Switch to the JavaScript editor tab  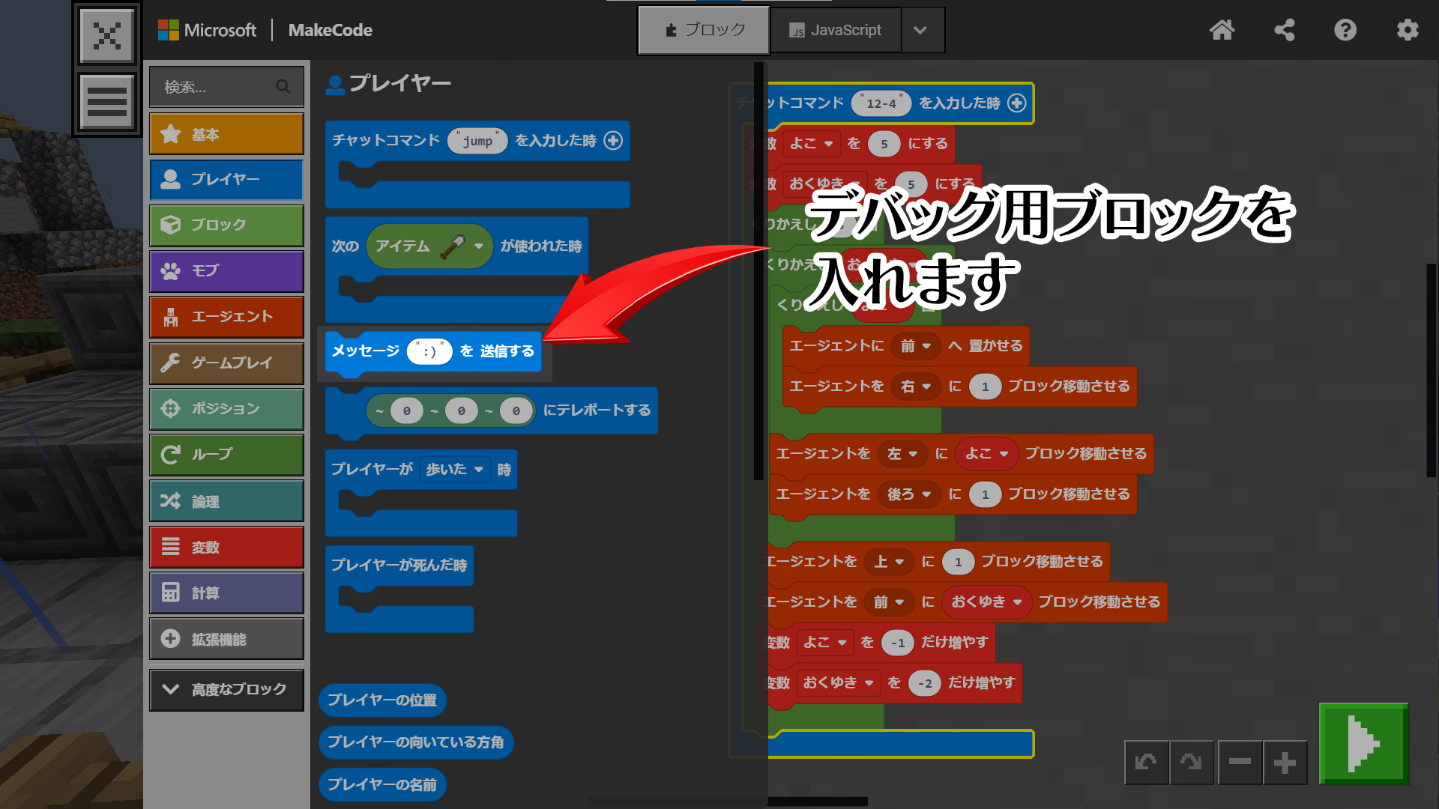[x=835, y=30]
